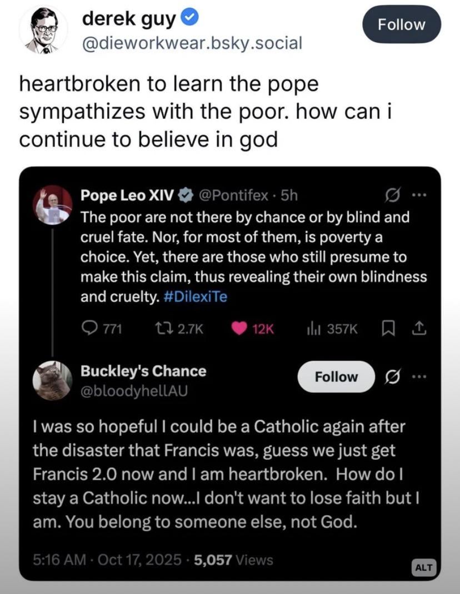Open the @dieworkwear.bsky.social handle
Screen dimensions: 460x594
point(192,42)
